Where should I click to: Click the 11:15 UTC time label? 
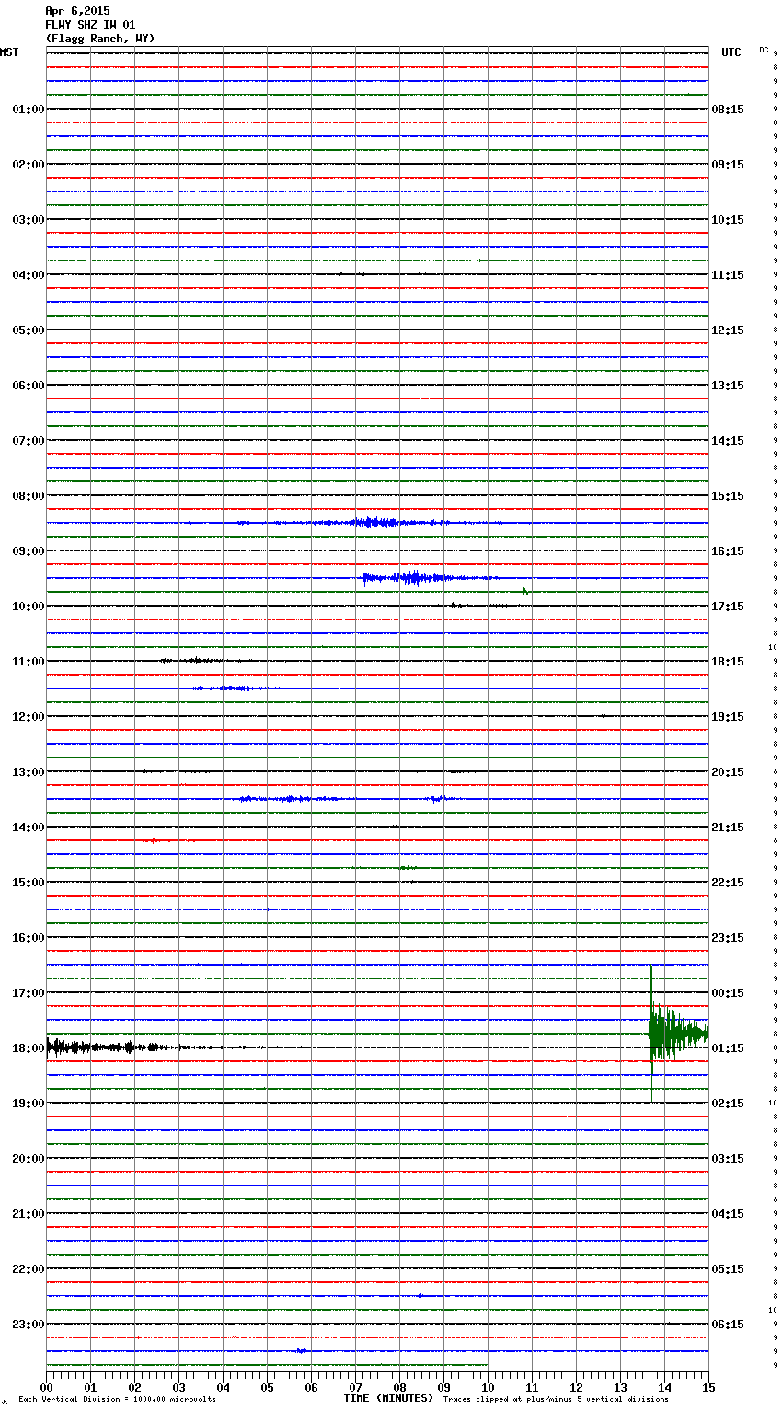click(728, 275)
